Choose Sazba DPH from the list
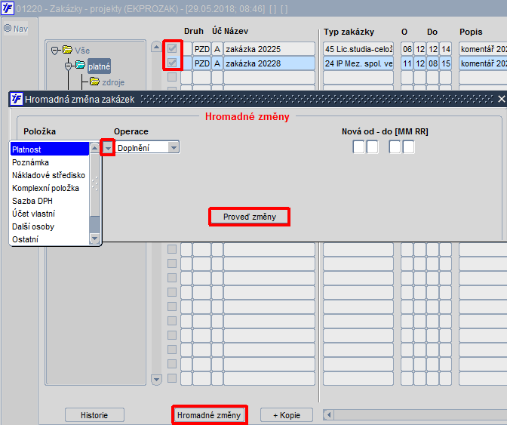This screenshot has height=425, width=507. [x=33, y=201]
